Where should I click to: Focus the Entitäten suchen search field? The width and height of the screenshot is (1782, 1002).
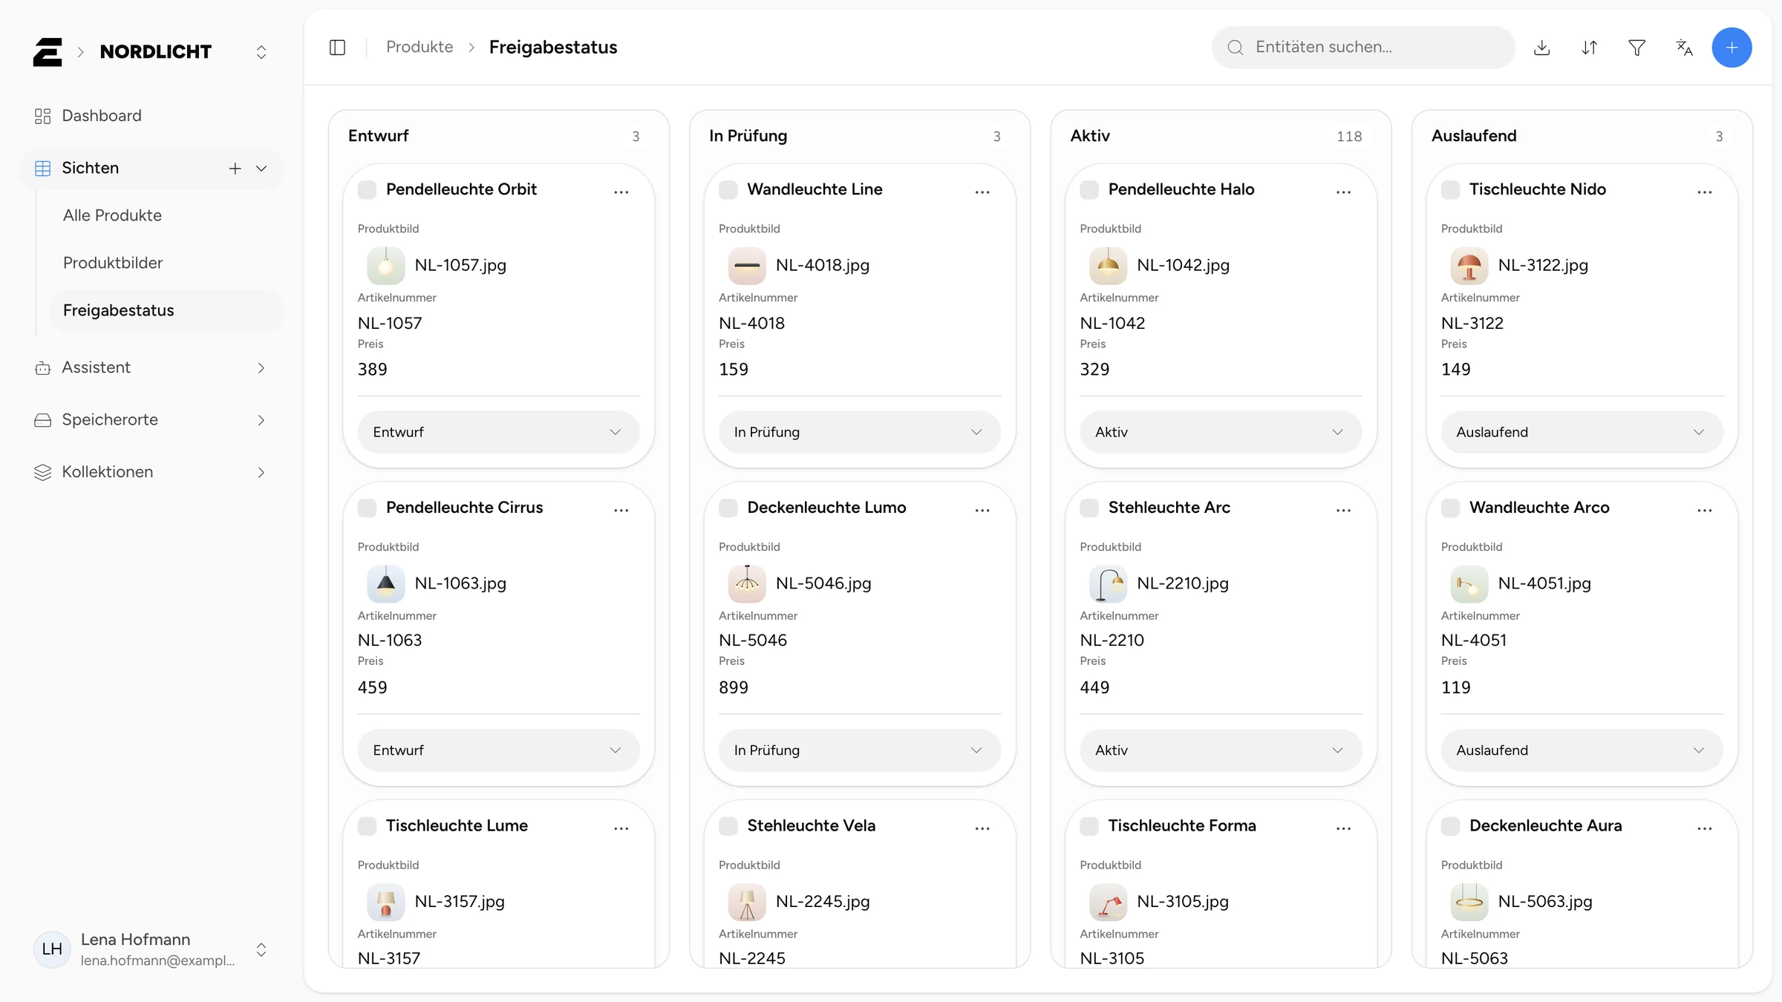click(x=1363, y=48)
